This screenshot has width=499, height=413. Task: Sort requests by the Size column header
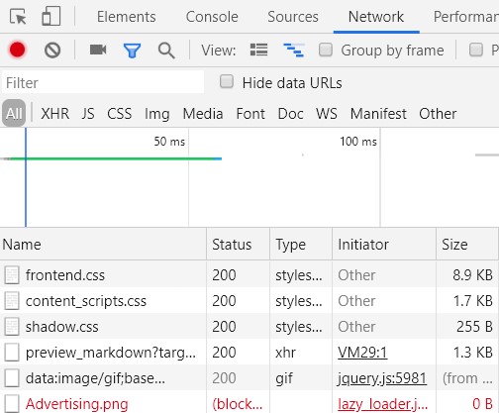(x=466, y=245)
